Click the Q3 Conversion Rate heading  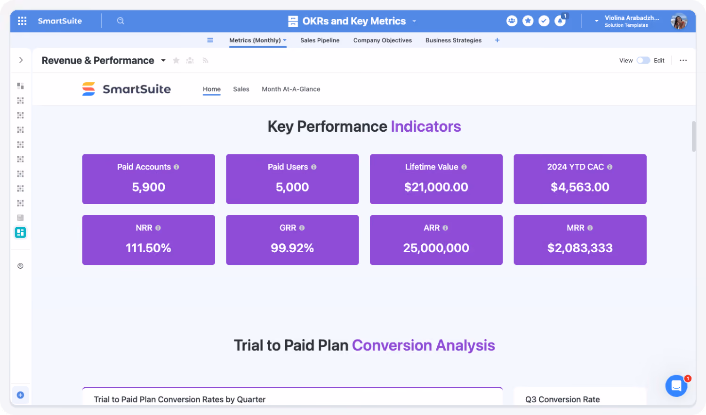pyautogui.click(x=562, y=399)
